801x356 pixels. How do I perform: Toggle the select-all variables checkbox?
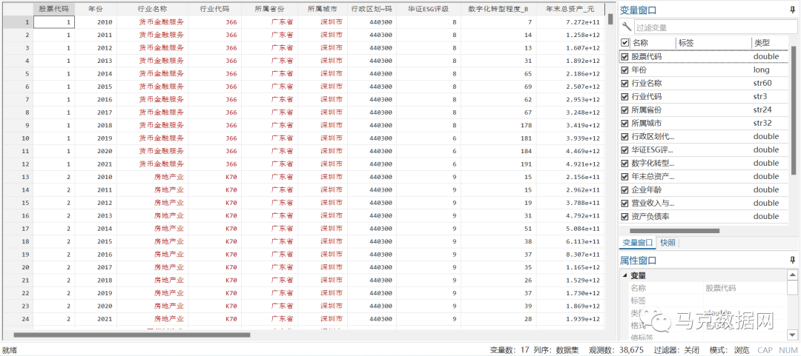point(624,43)
